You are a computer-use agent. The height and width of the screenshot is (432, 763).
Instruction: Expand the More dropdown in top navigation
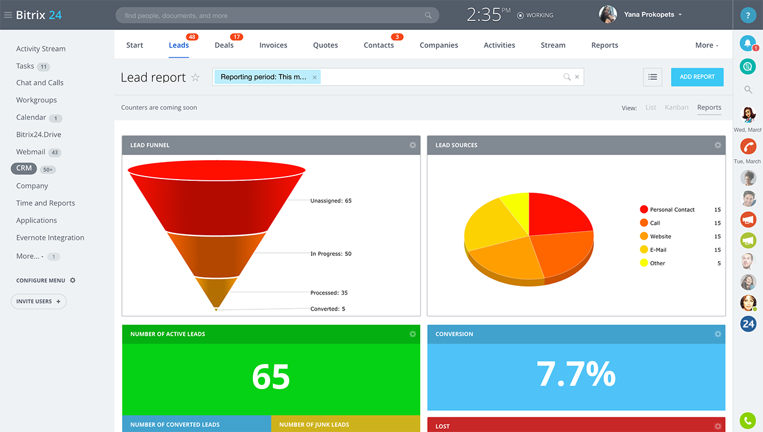click(x=706, y=45)
